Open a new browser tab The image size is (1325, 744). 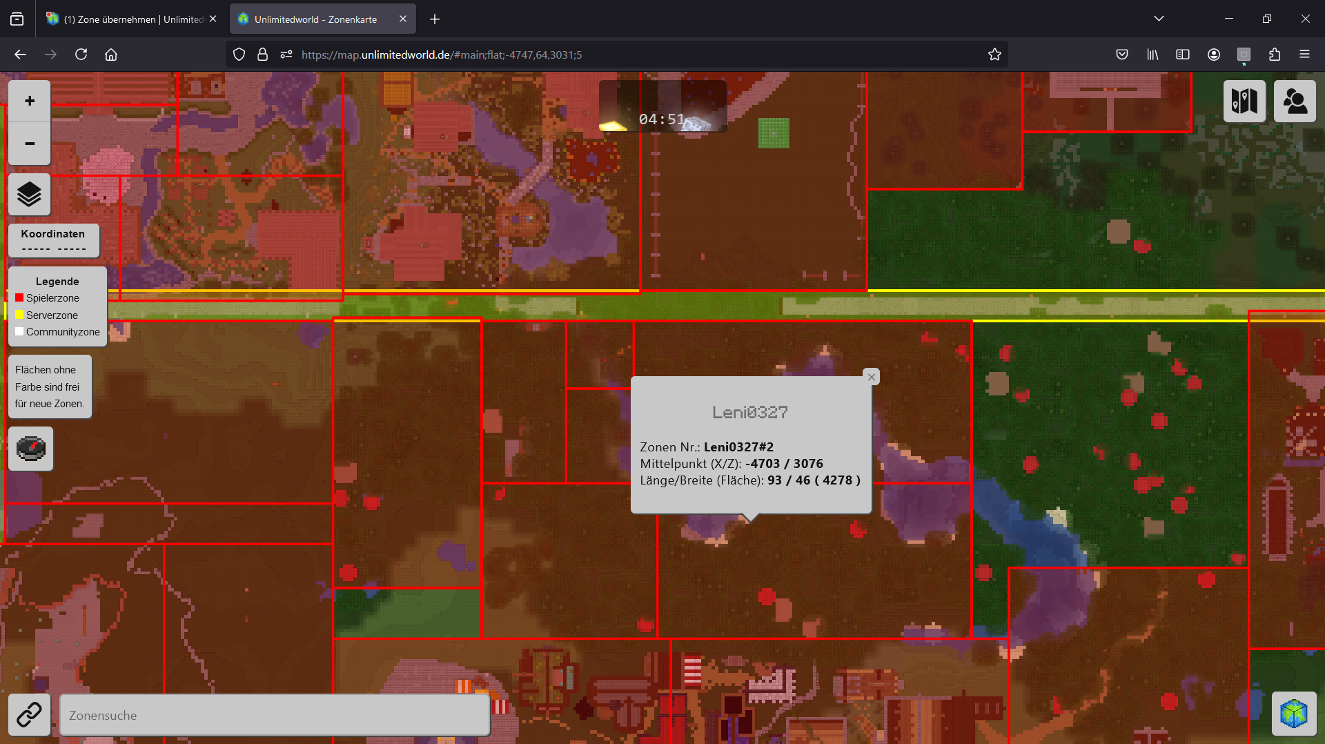click(435, 19)
